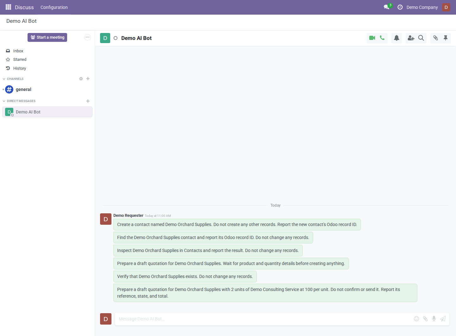This screenshot has width=456, height=336.
Task: Select the message about 2 units of Demo Consulting Service
Action: pyautogui.click(x=265, y=293)
